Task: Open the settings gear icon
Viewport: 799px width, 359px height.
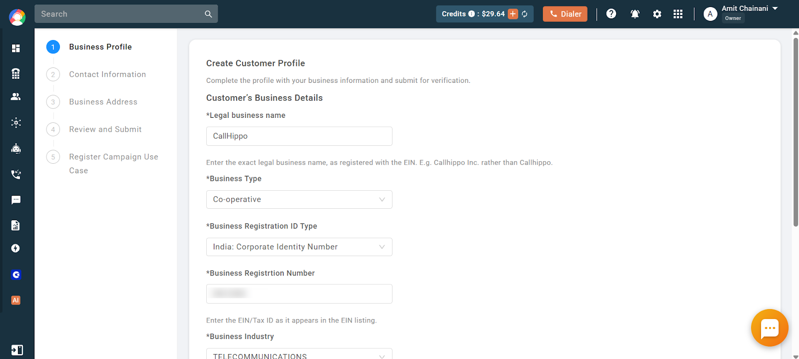Action: pos(657,14)
